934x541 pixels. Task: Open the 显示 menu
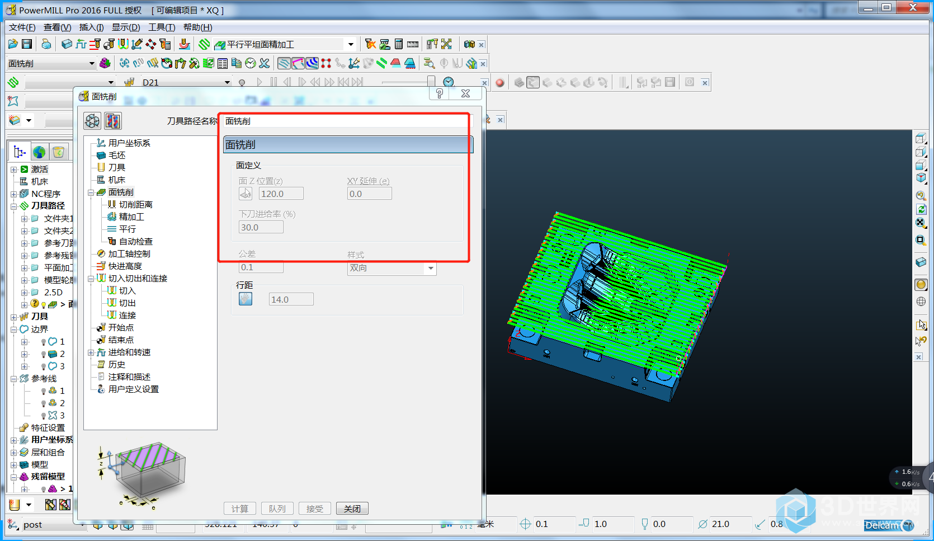click(126, 27)
